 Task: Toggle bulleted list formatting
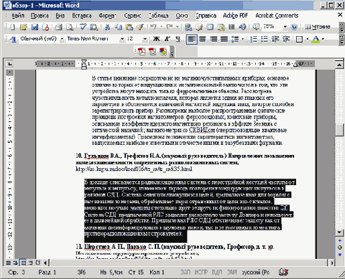pyautogui.click(x=265, y=39)
